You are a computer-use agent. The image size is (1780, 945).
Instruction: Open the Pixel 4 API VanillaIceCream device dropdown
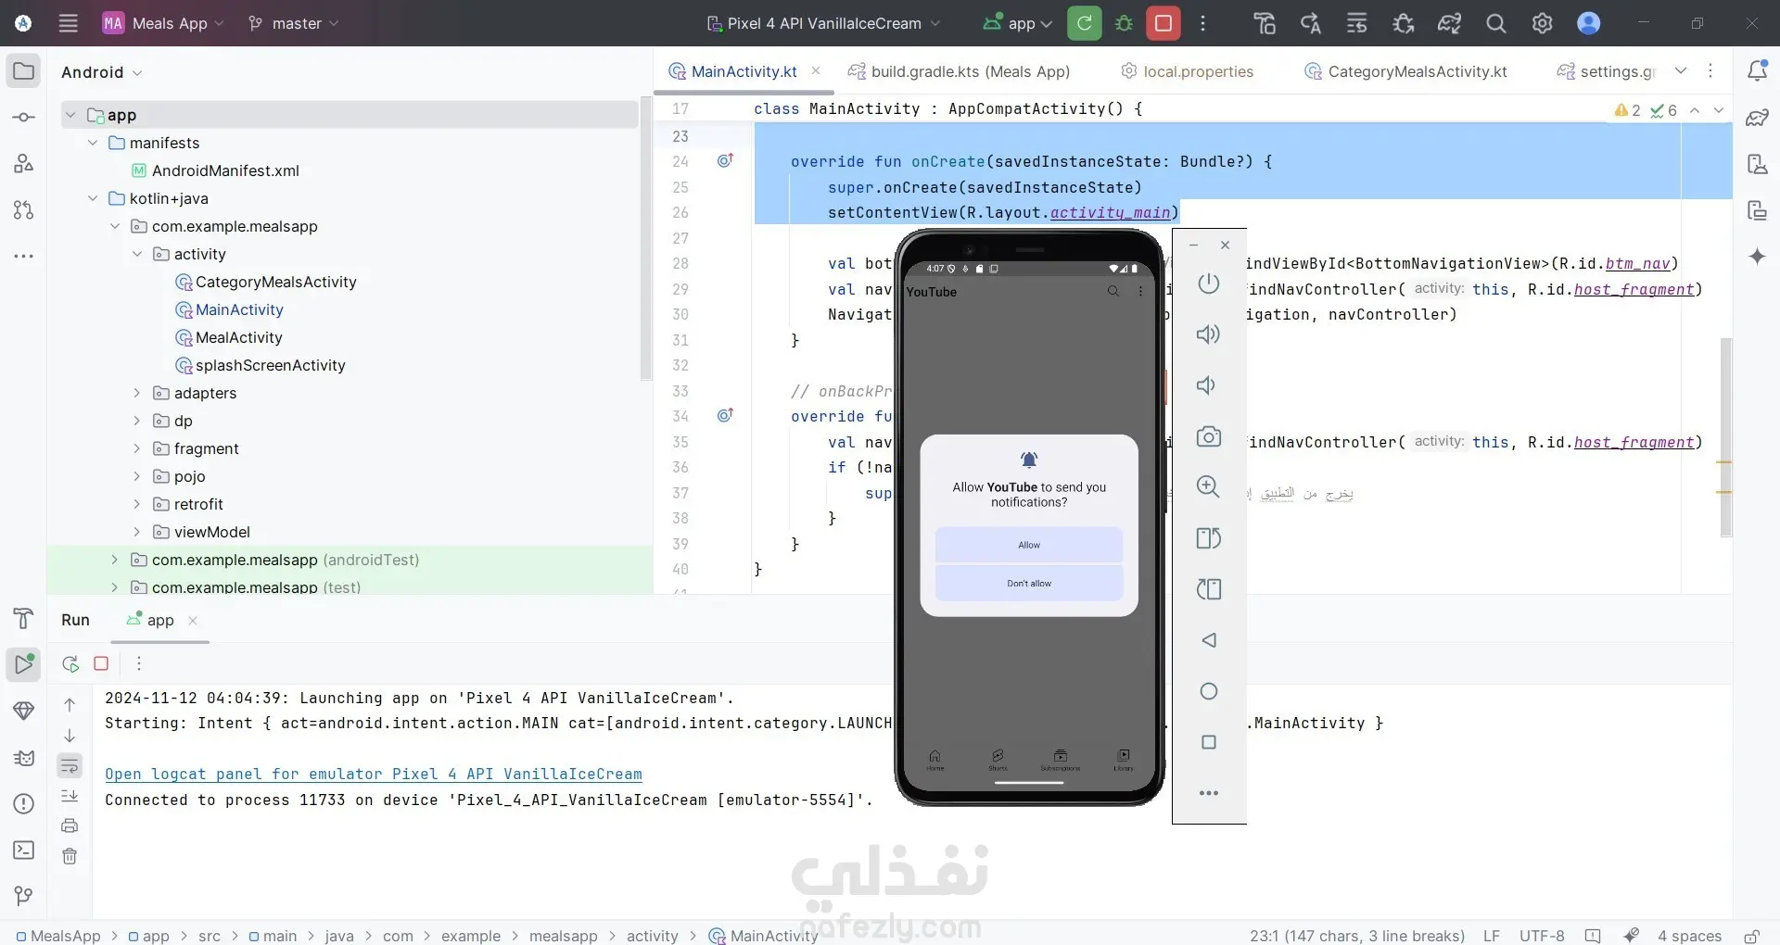pos(823,23)
